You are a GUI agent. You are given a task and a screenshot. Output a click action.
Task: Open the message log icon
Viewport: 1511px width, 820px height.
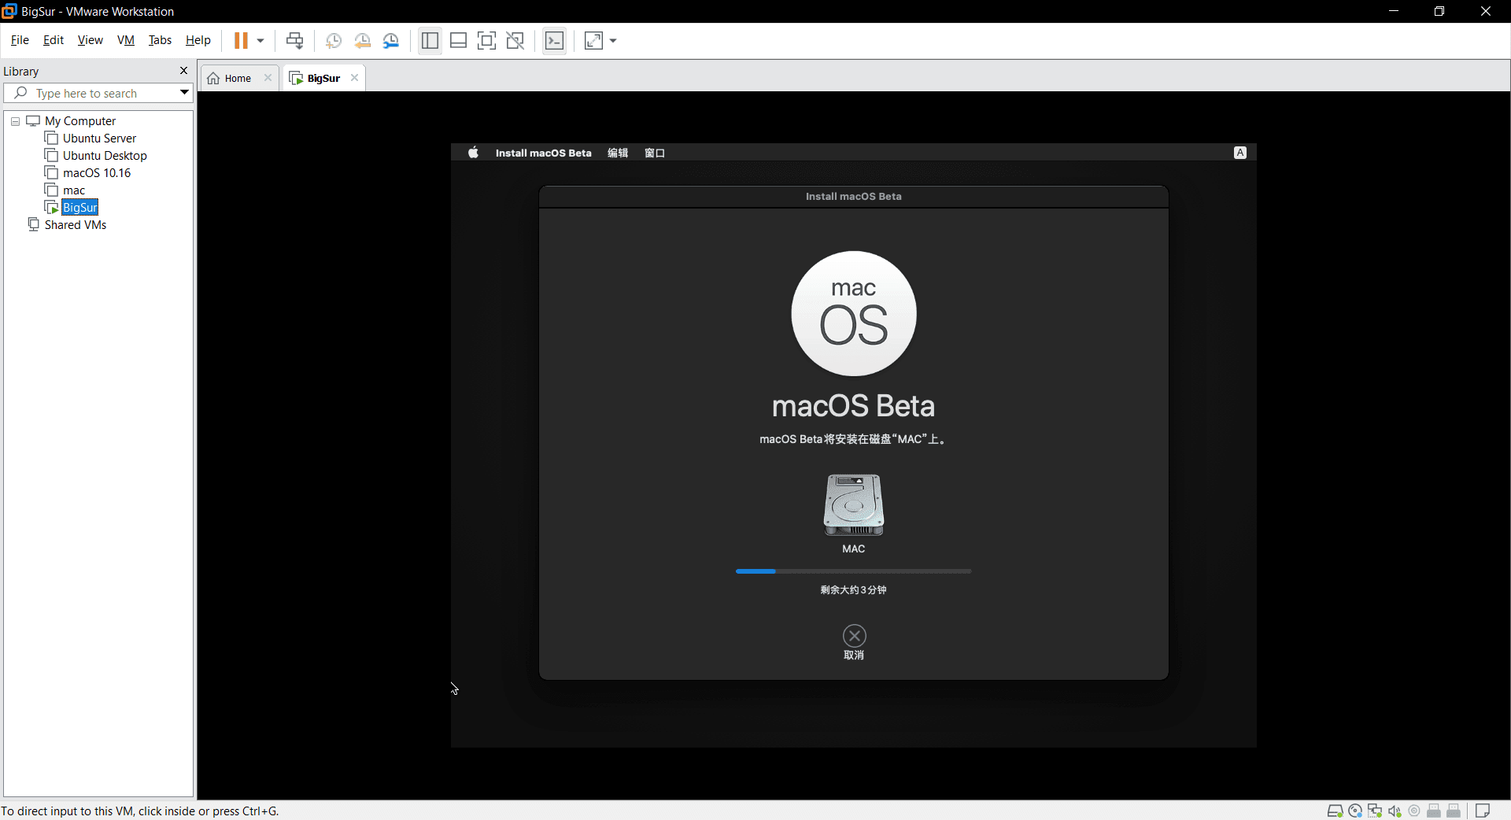(x=1483, y=811)
